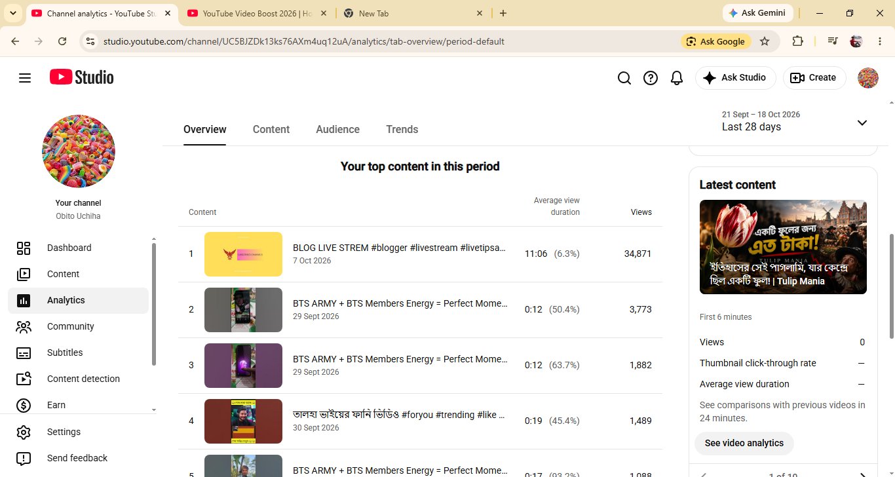Click the page's vertical scrollbar
895x477 pixels.
(891, 286)
